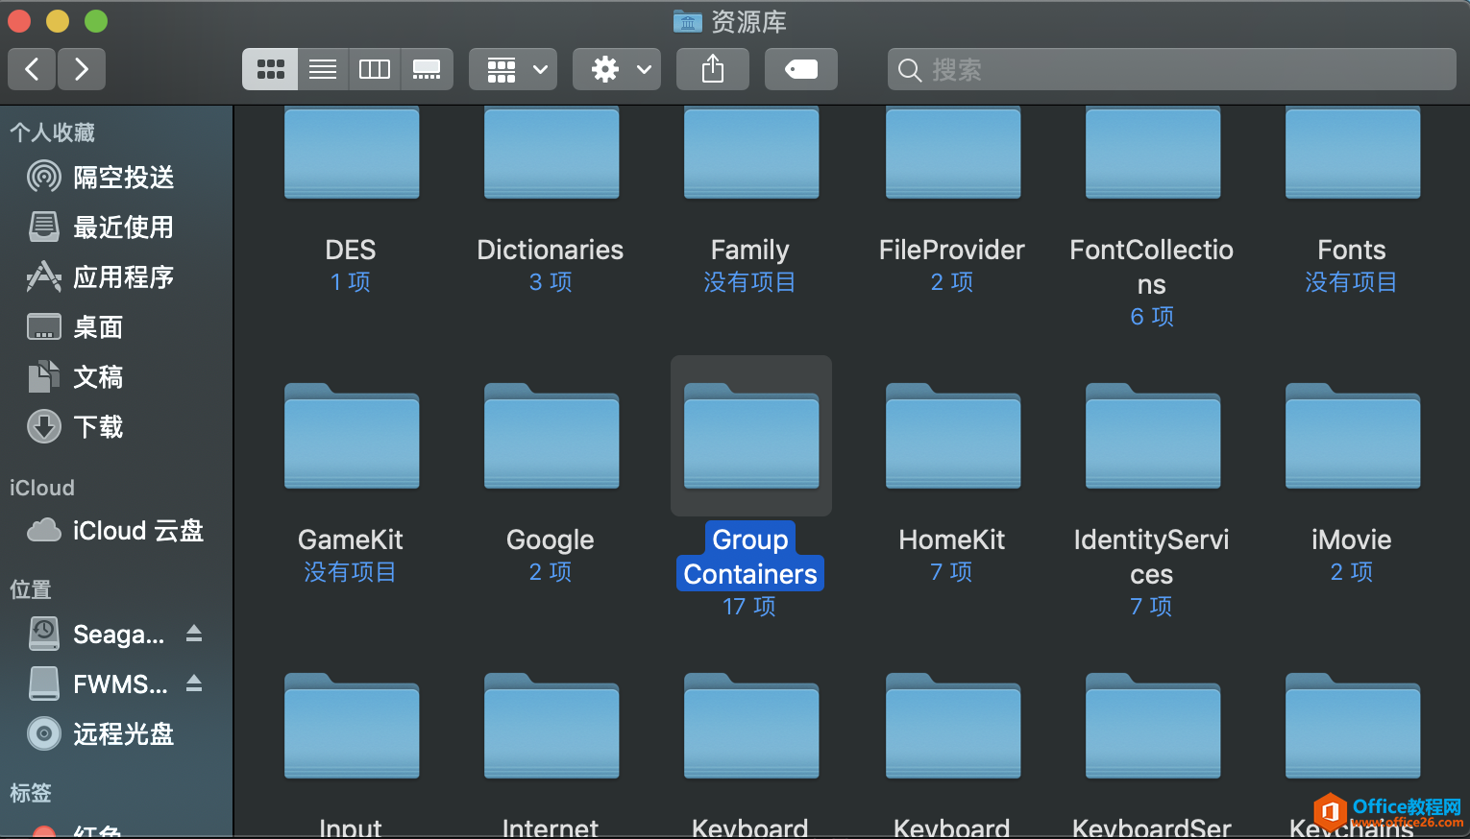Open Recents (最近使用) in sidebar
The height and width of the screenshot is (839, 1470).
(116, 228)
